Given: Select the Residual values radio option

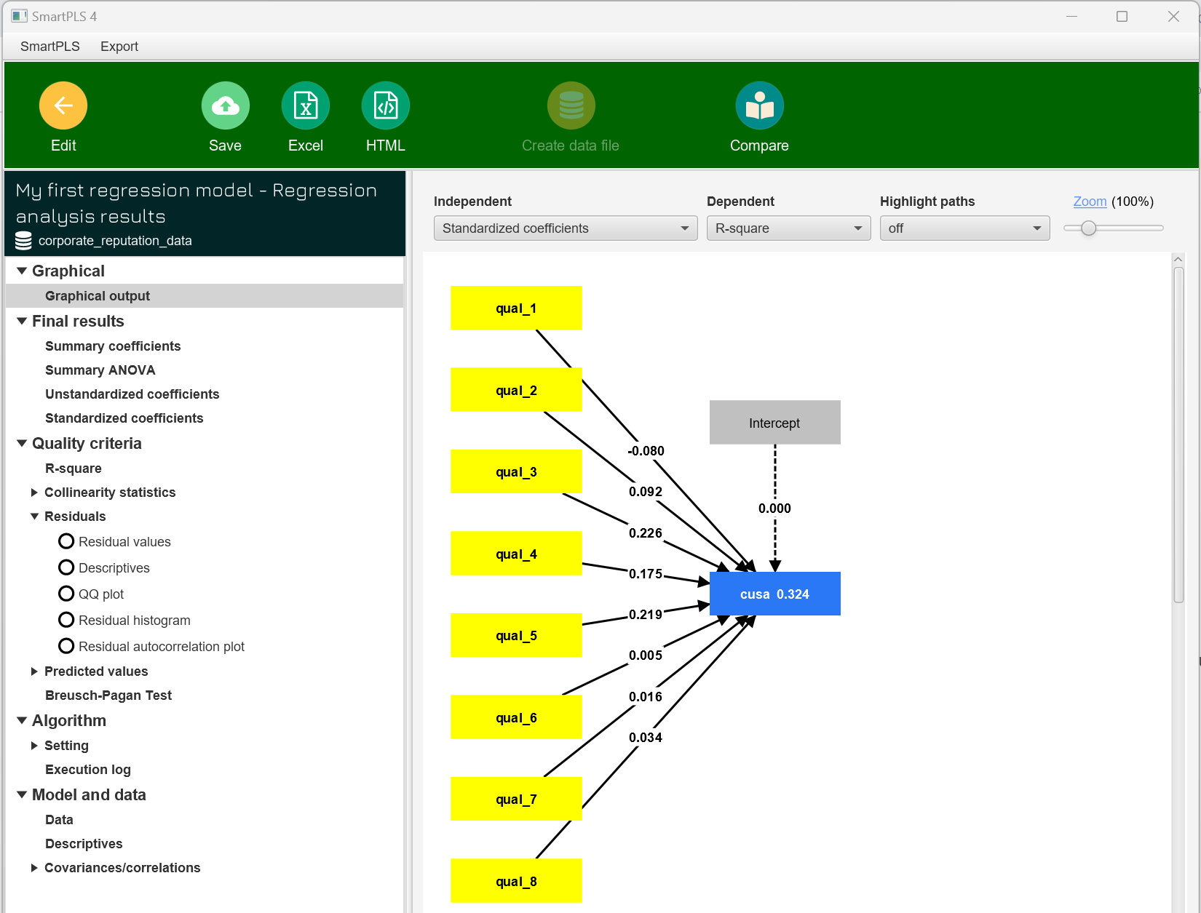Looking at the screenshot, I should pyautogui.click(x=66, y=541).
